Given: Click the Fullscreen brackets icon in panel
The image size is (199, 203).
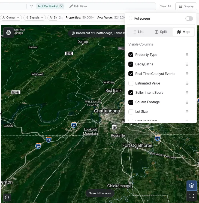Looking at the screenshot, I should click(x=130, y=19).
